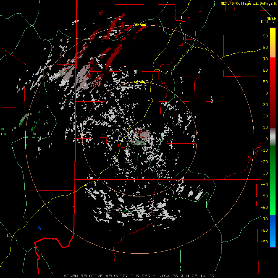The width and height of the screenshot is (278, 278).
Task: Click the 20 value on velocity scale
Action: click(265, 116)
